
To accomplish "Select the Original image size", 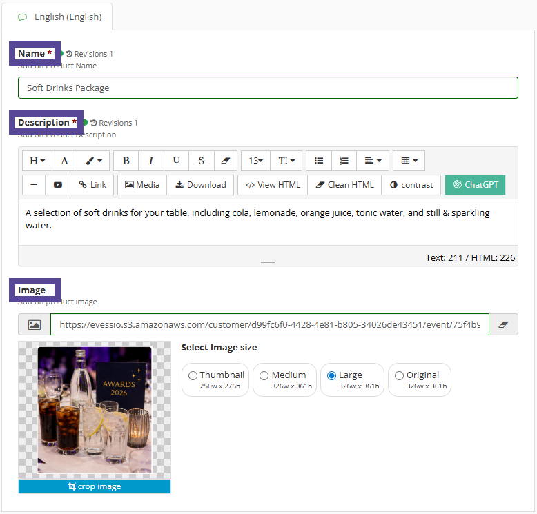I will [420, 379].
